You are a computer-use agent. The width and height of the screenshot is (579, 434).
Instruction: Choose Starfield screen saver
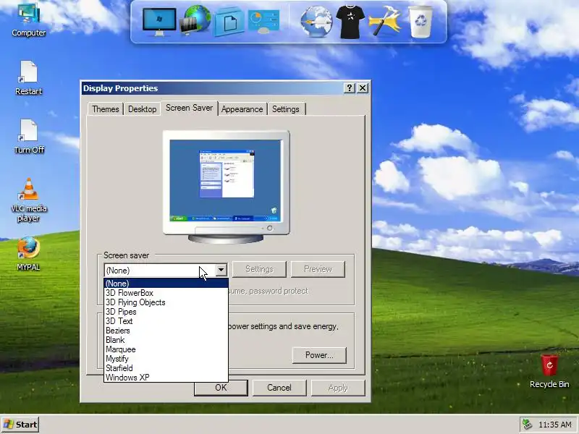click(x=166, y=368)
